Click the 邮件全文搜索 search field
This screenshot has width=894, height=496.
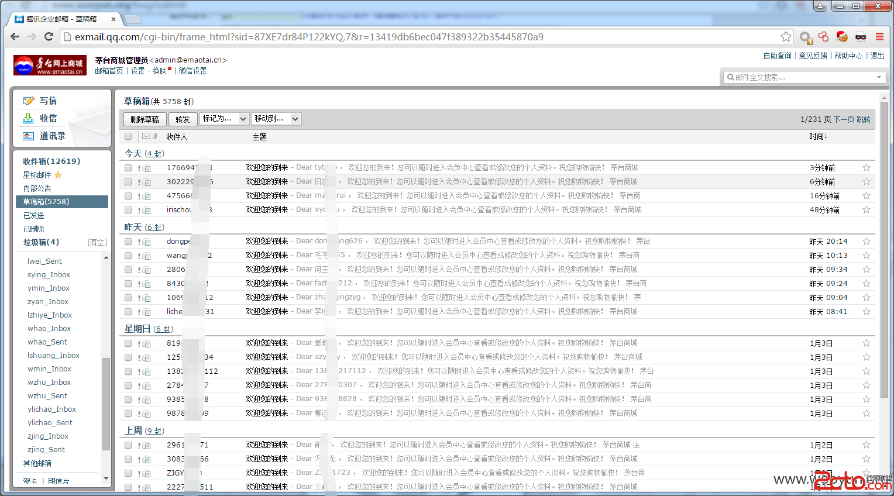click(x=804, y=77)
